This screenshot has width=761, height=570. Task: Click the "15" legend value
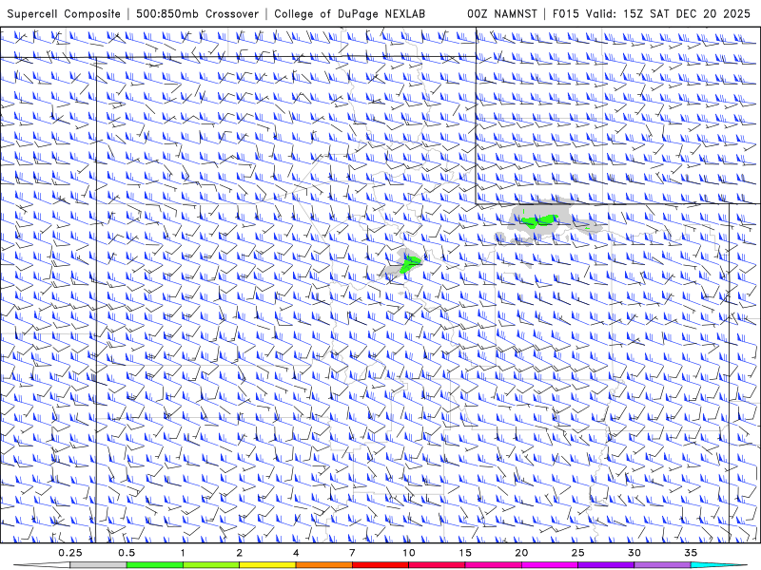pyautogui.click(x=465, y=553)
